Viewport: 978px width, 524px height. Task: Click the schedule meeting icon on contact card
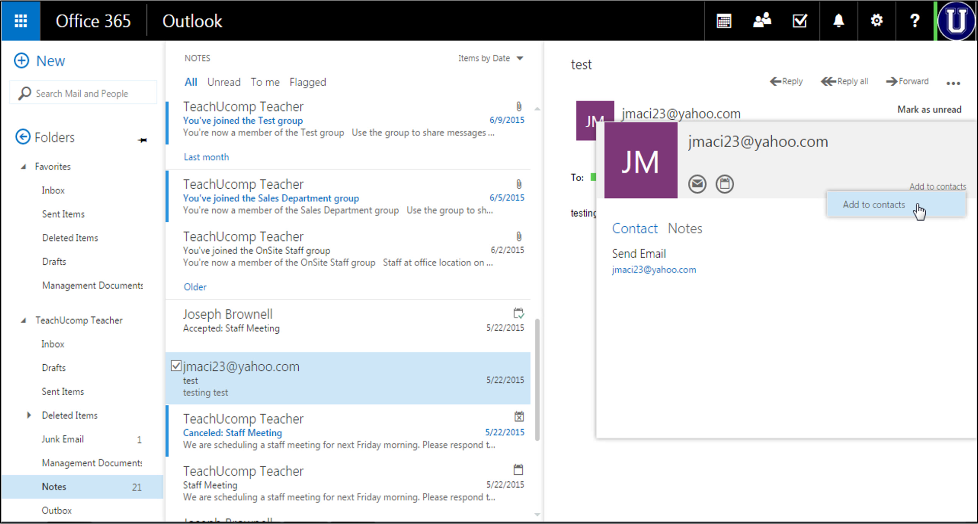tap(724, 184)
